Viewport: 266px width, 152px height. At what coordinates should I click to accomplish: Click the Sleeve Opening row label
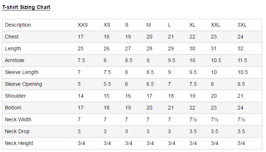23,84
